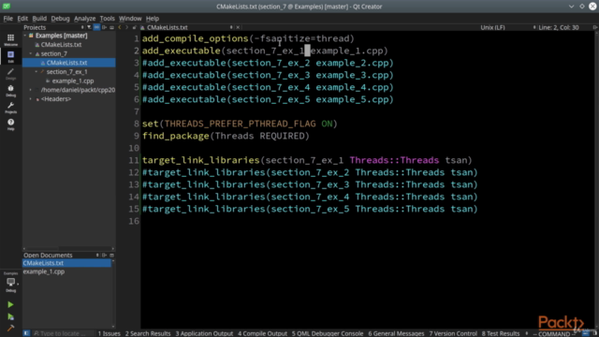Click the Open Documents vertical scrollbar
Screen dimensions: 599x337
click(x=113, y=293)
